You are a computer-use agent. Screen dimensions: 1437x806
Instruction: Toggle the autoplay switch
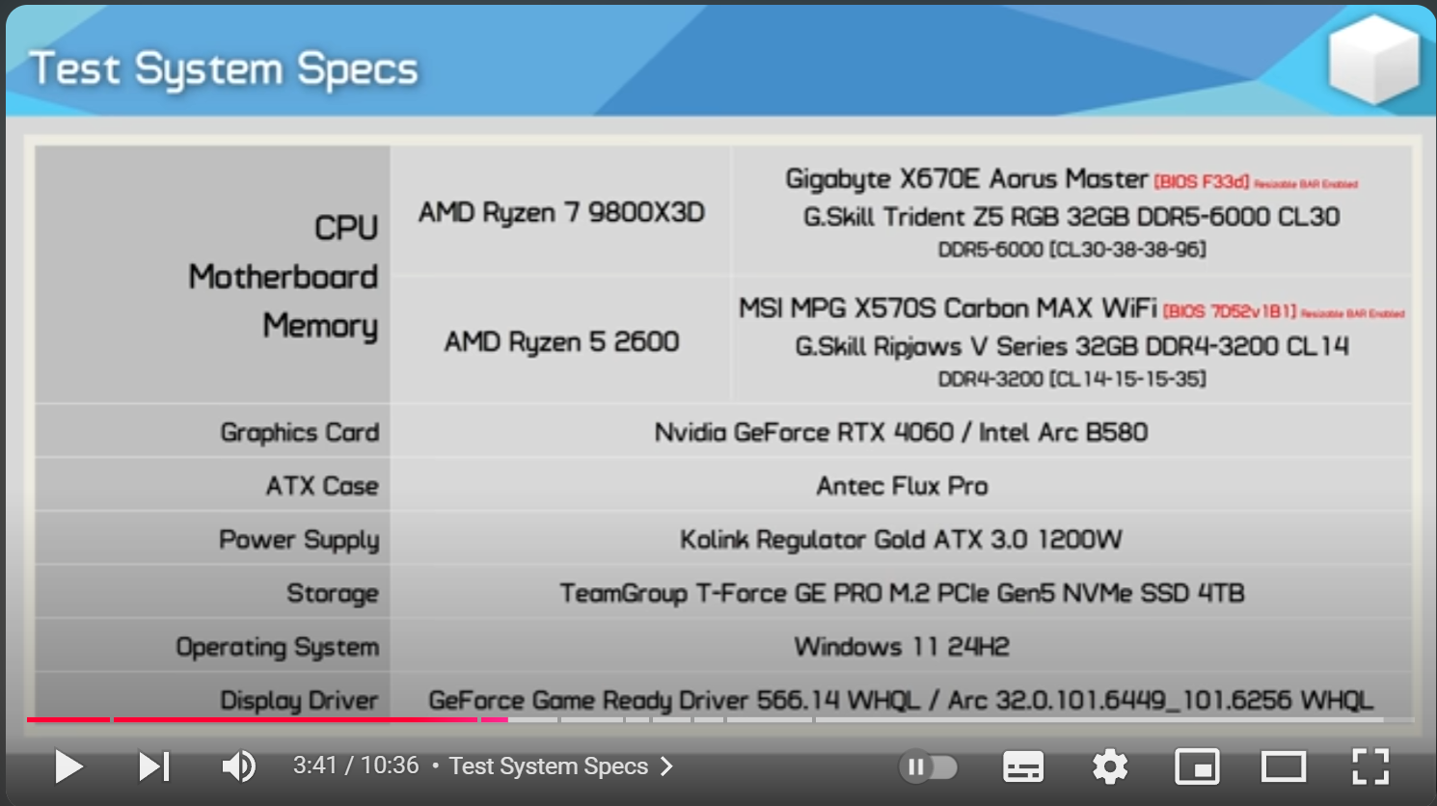click(928, 767)
